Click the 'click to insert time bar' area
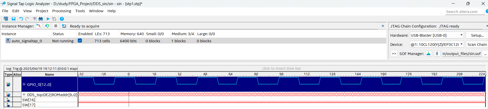 pos(281,69)
